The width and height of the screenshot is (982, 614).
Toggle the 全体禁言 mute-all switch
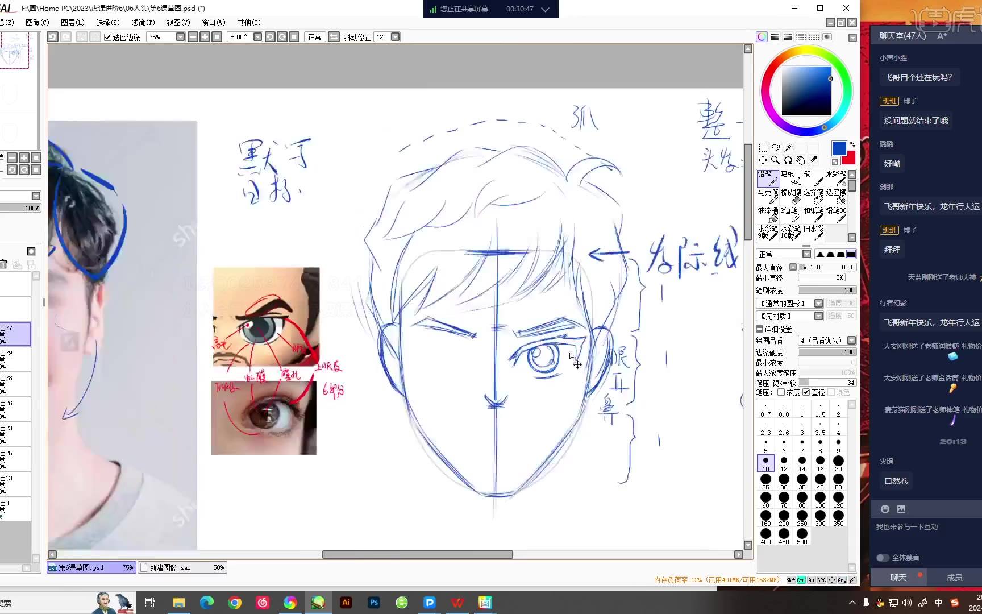click(883, 558)
